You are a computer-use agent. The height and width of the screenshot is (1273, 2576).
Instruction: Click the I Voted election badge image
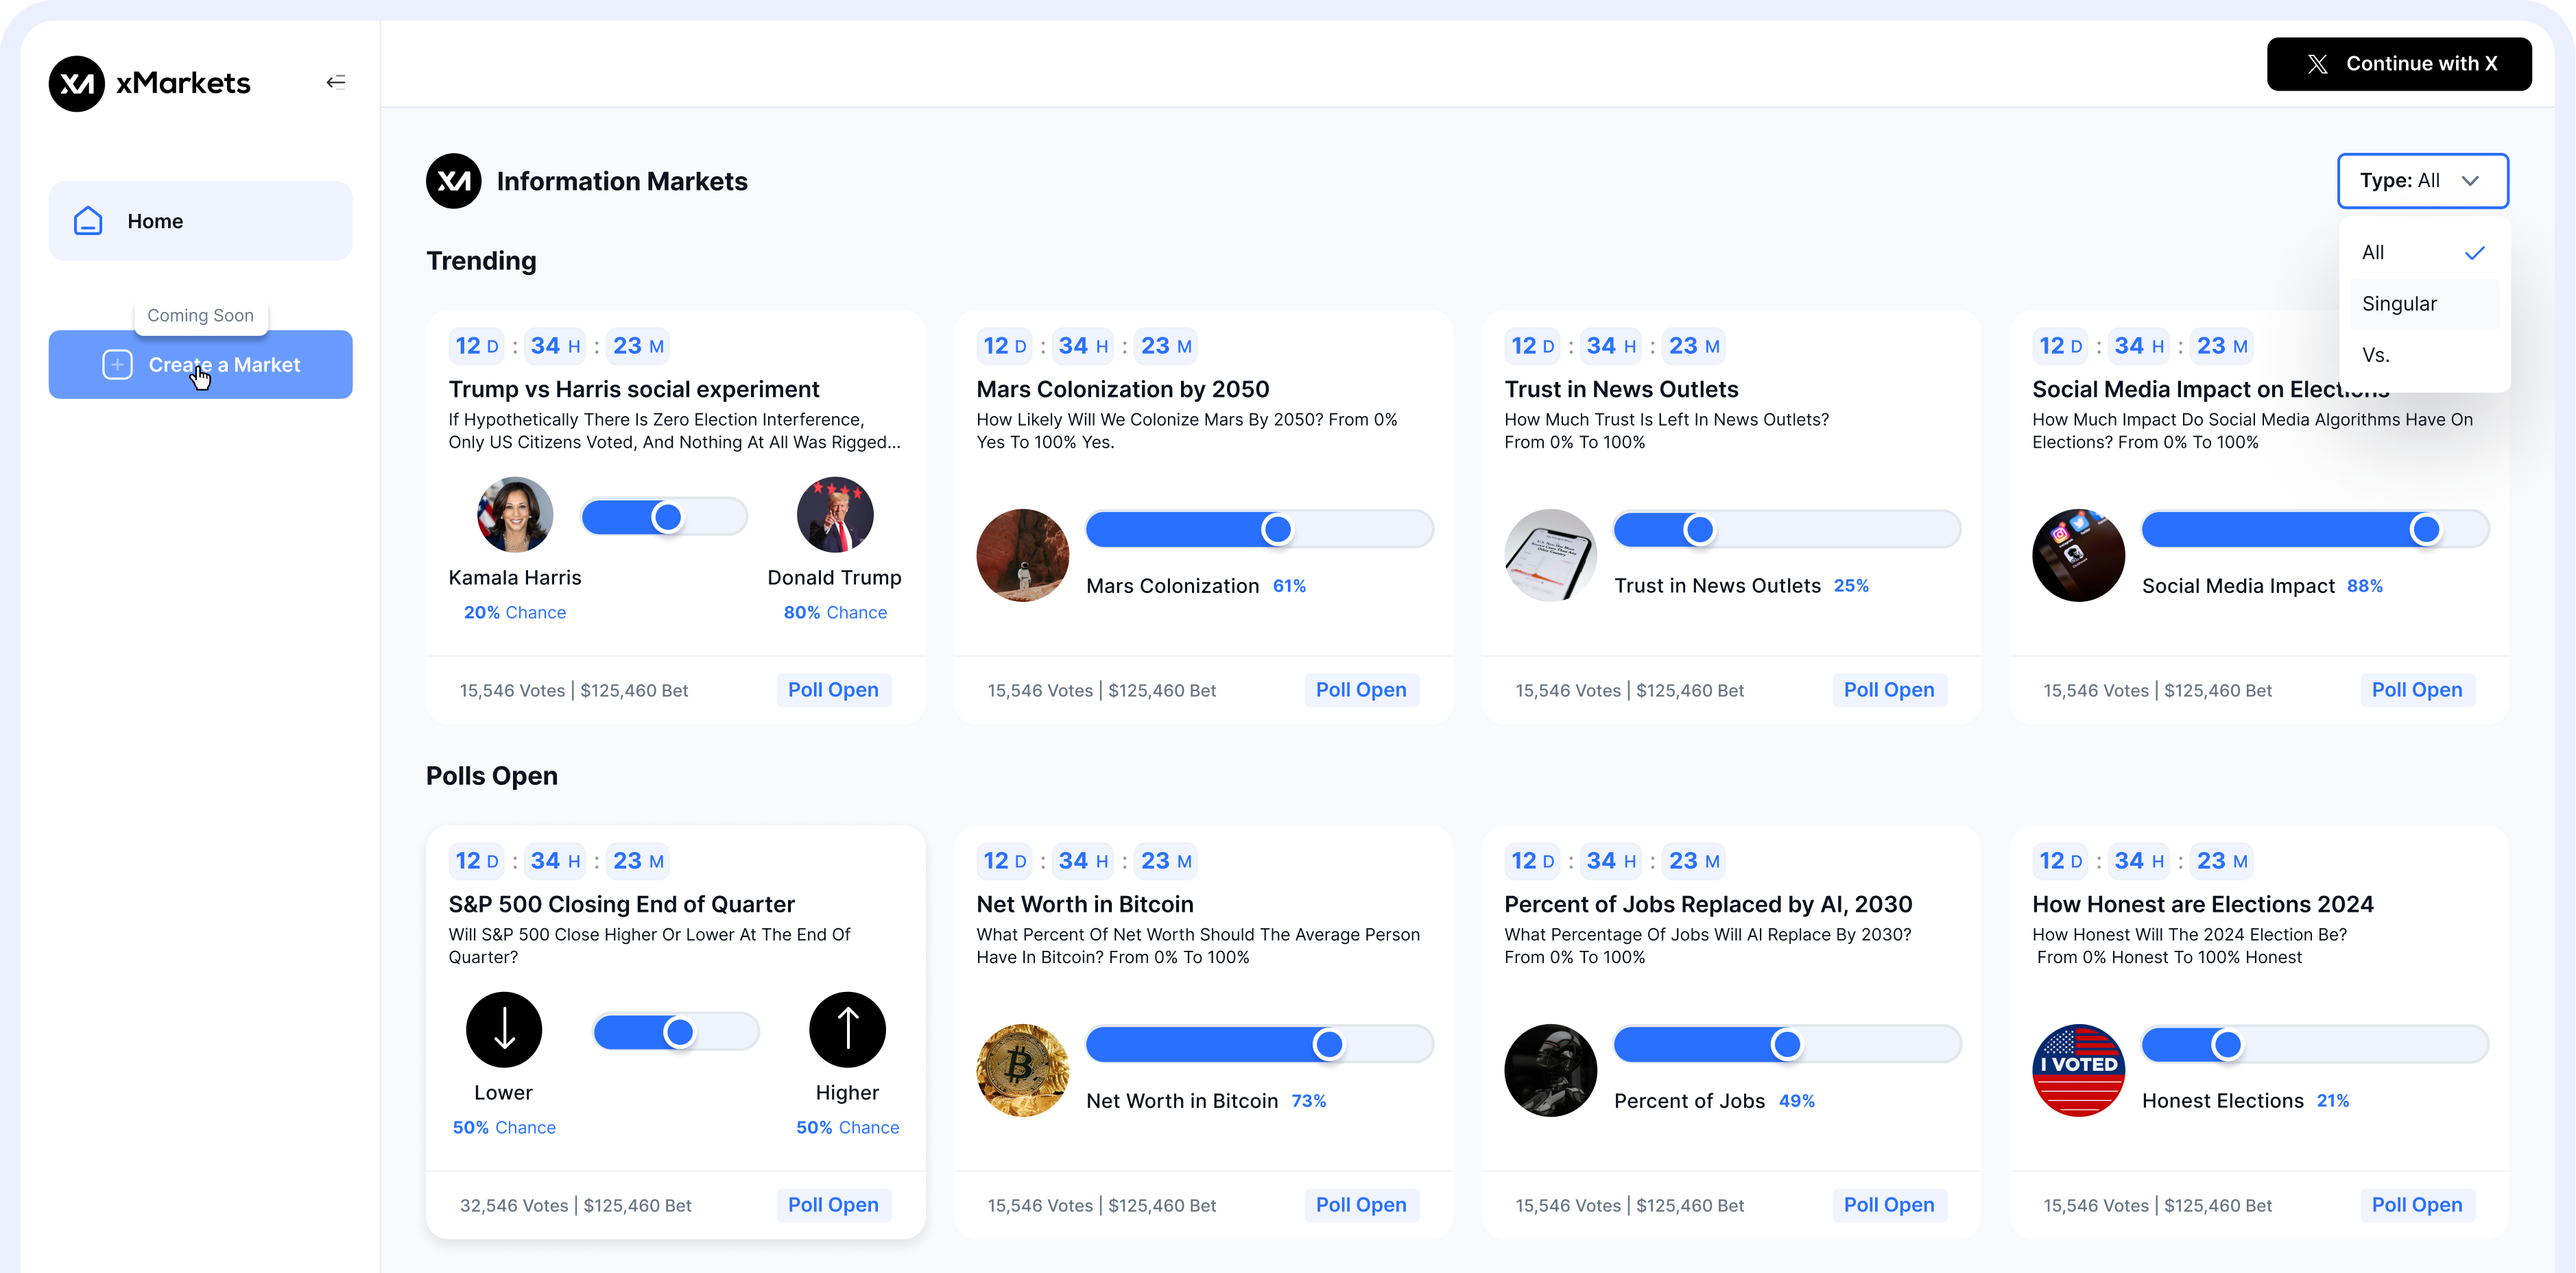pos(2078,1069)
